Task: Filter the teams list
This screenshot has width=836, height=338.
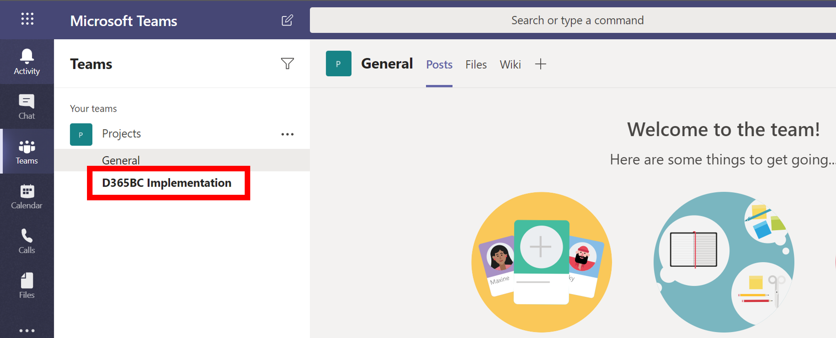Action: 287,64
